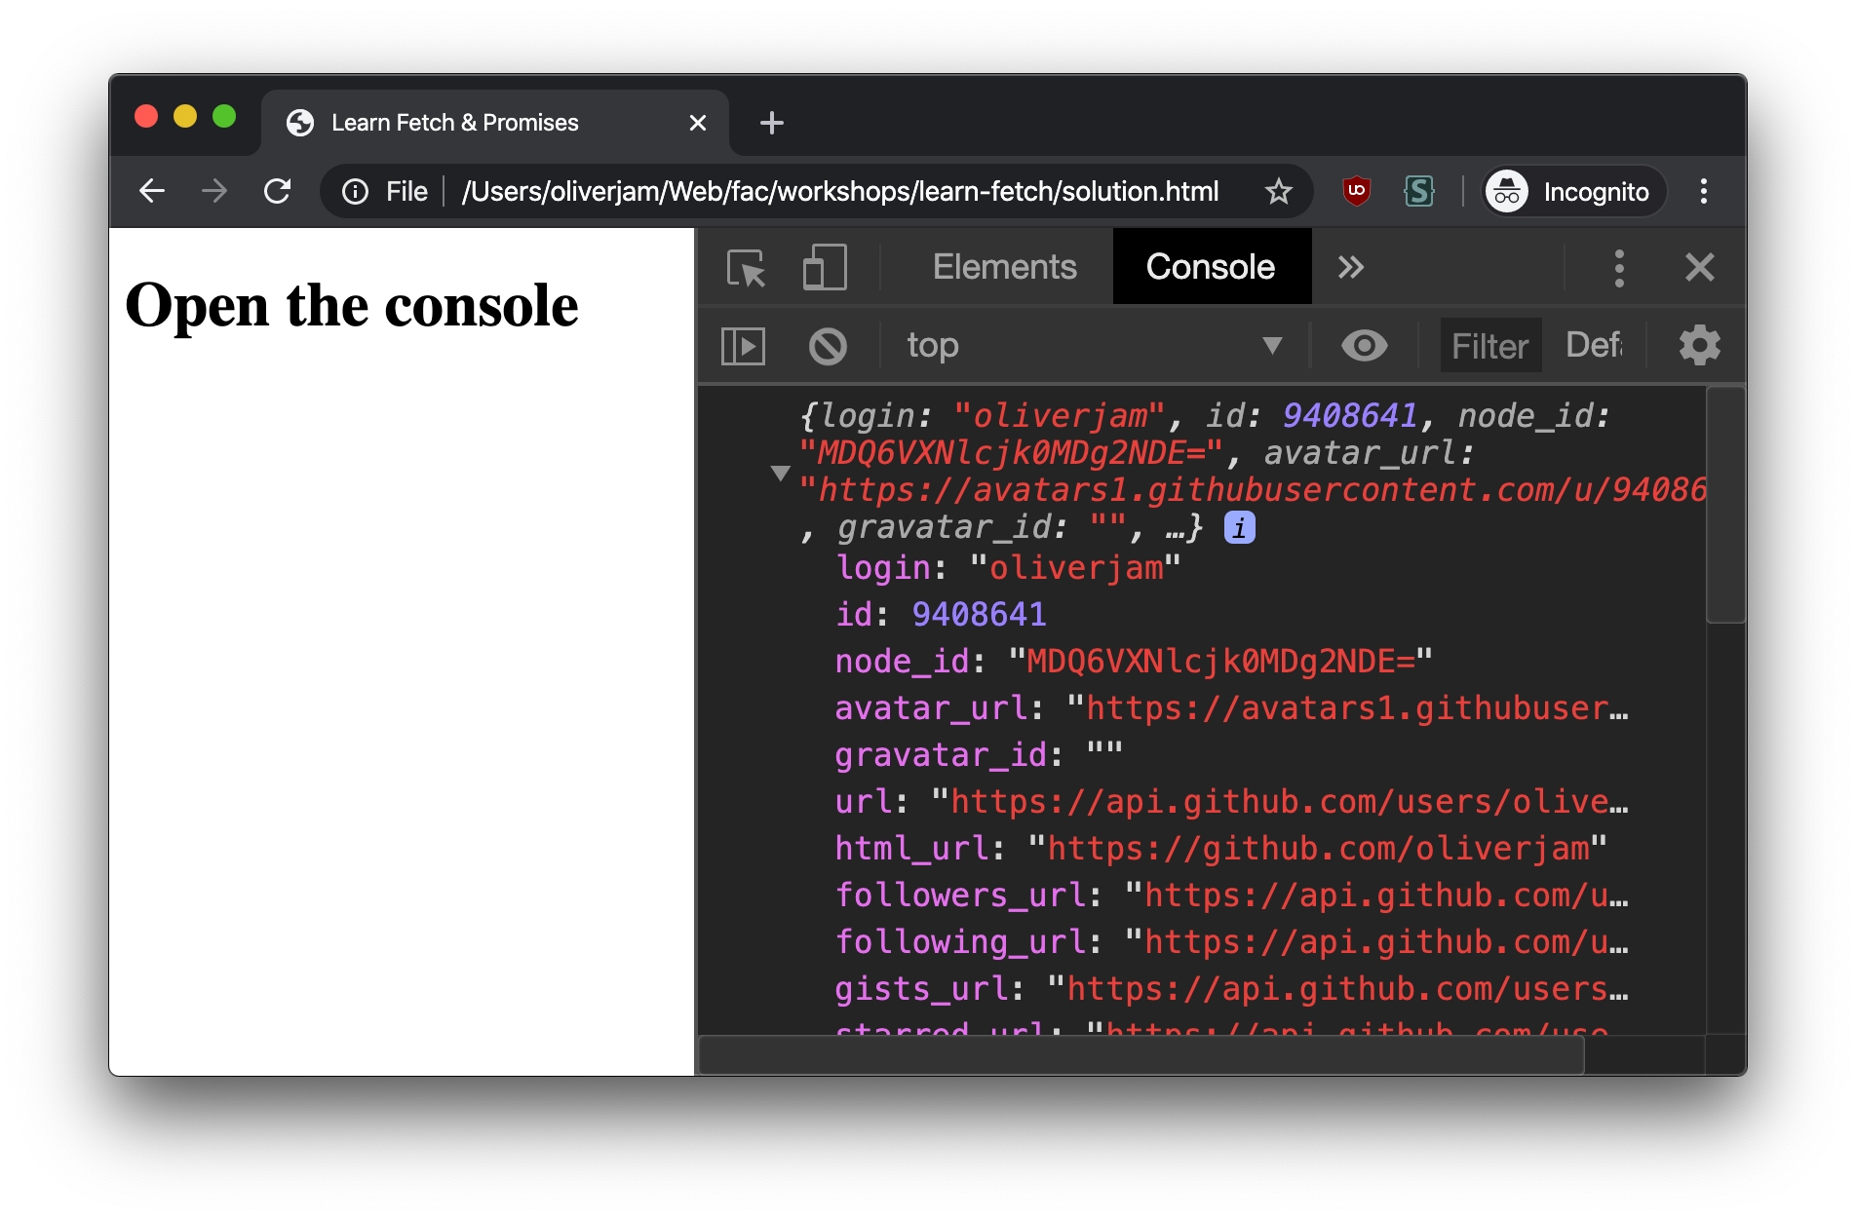The height and width of the screenshot is (1220, 1856).
Task: Bookmark this page with the star icon
Action: tap(1278, 192)
